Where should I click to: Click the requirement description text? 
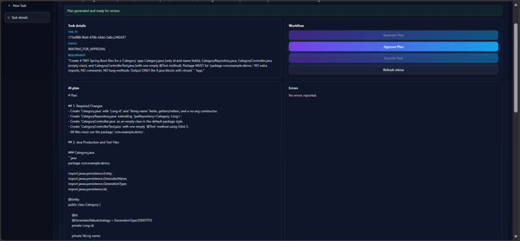[170, 66]
